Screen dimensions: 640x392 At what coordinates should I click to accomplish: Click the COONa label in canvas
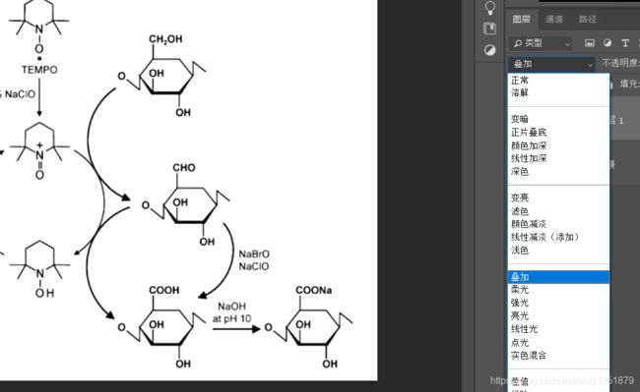(x=313, y=290)
